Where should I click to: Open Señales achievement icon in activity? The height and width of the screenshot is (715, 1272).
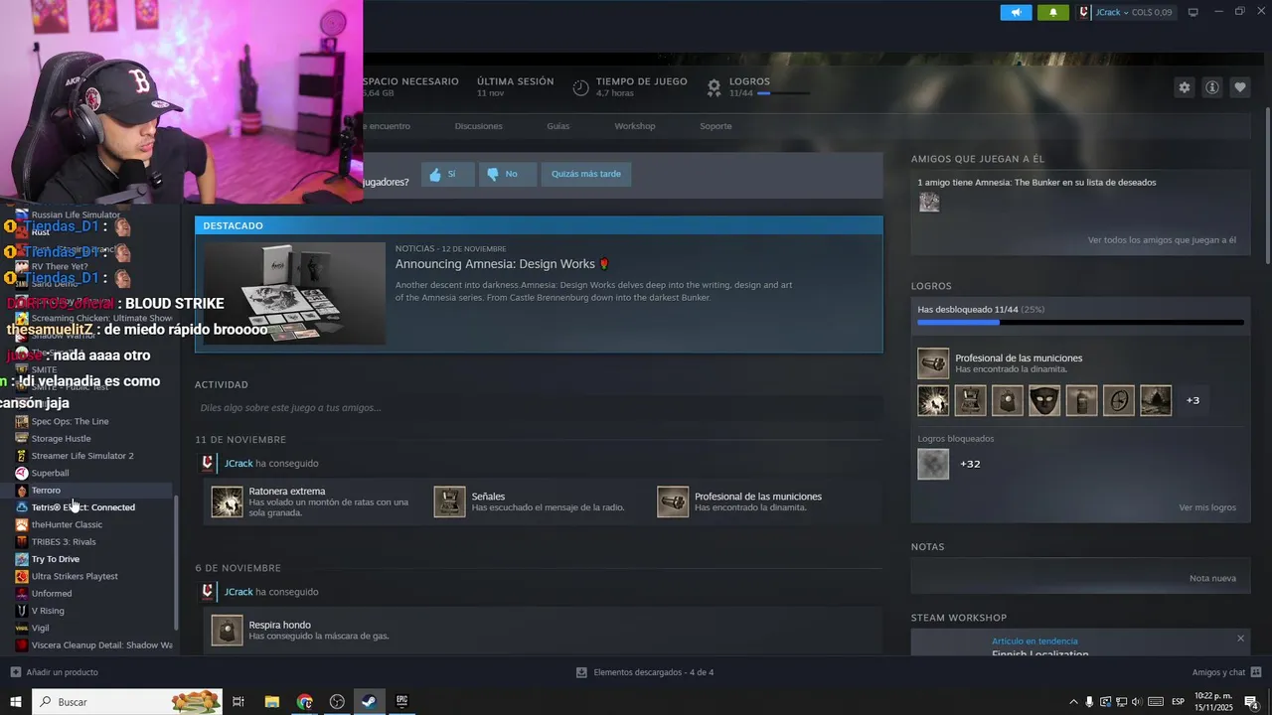pyautogui.click(x=450, y=501)
